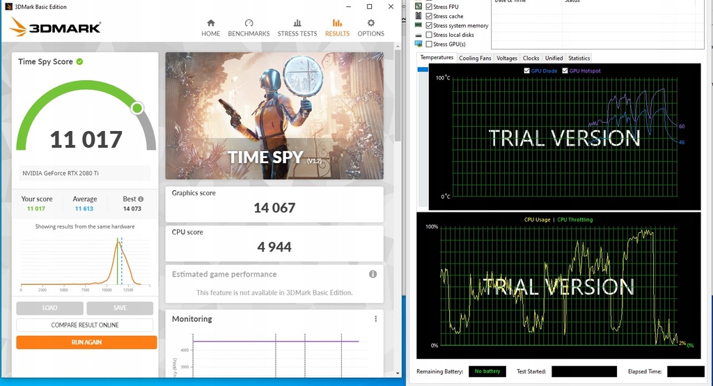The width and height of the screenshot is (713, 386).
Task: Click the Test Started field
Action: tap(584, 371)
